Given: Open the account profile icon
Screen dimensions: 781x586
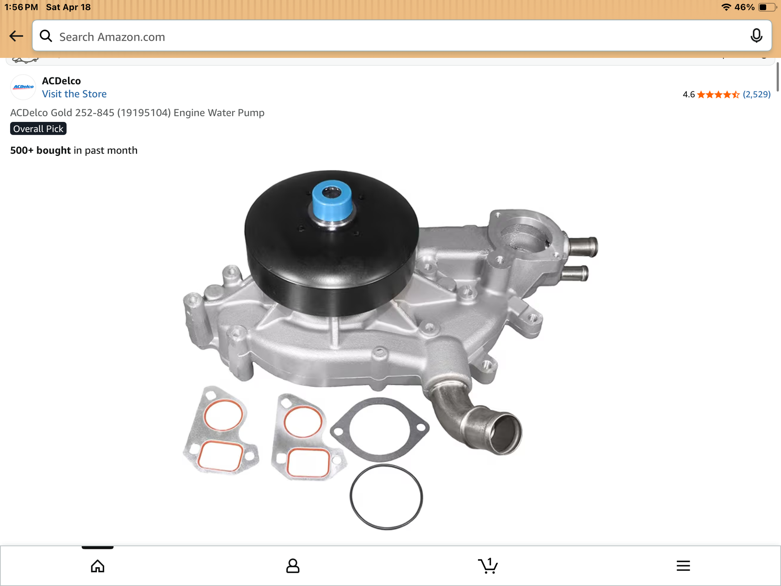Looking at the screenshot, I should (x=292, y=566).
